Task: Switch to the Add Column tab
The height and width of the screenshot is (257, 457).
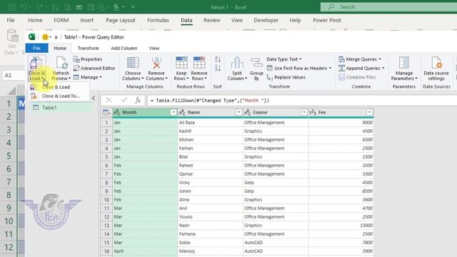Action: (x=124, y=48)
